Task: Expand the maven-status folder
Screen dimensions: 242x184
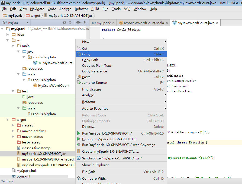Action: (x=13, y=137)
